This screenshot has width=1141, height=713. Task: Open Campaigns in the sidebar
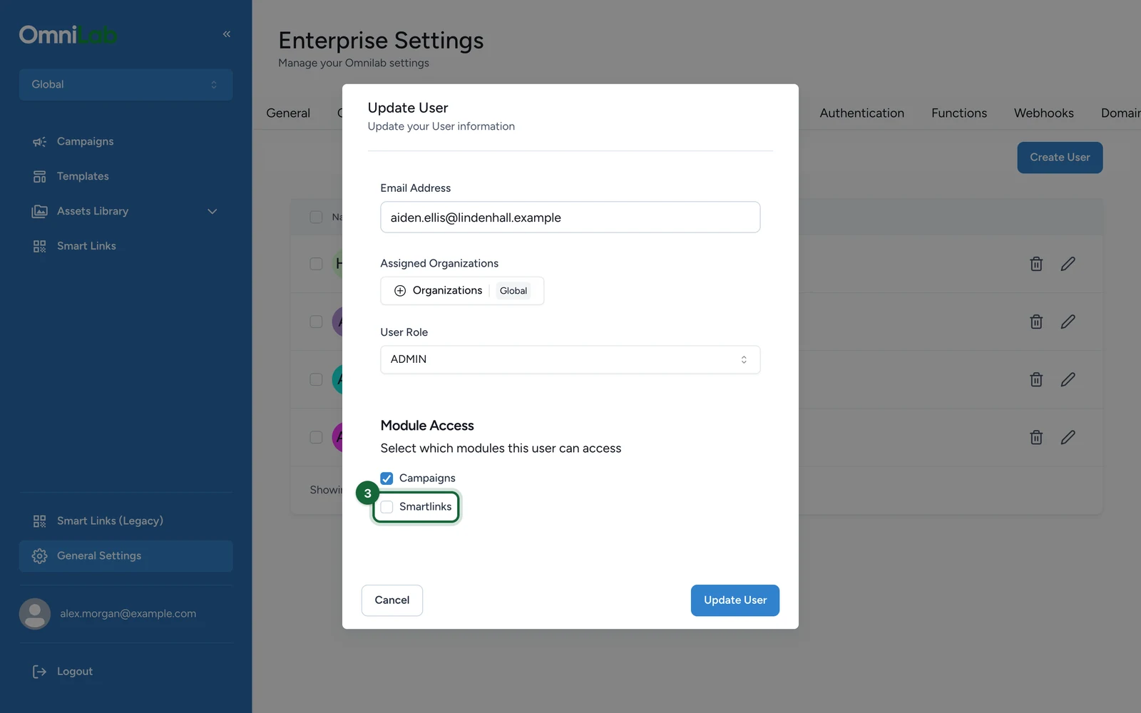[86, 141]
